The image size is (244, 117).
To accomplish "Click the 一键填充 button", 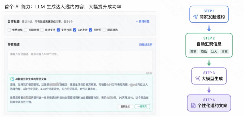I will (x=142, y=106).
